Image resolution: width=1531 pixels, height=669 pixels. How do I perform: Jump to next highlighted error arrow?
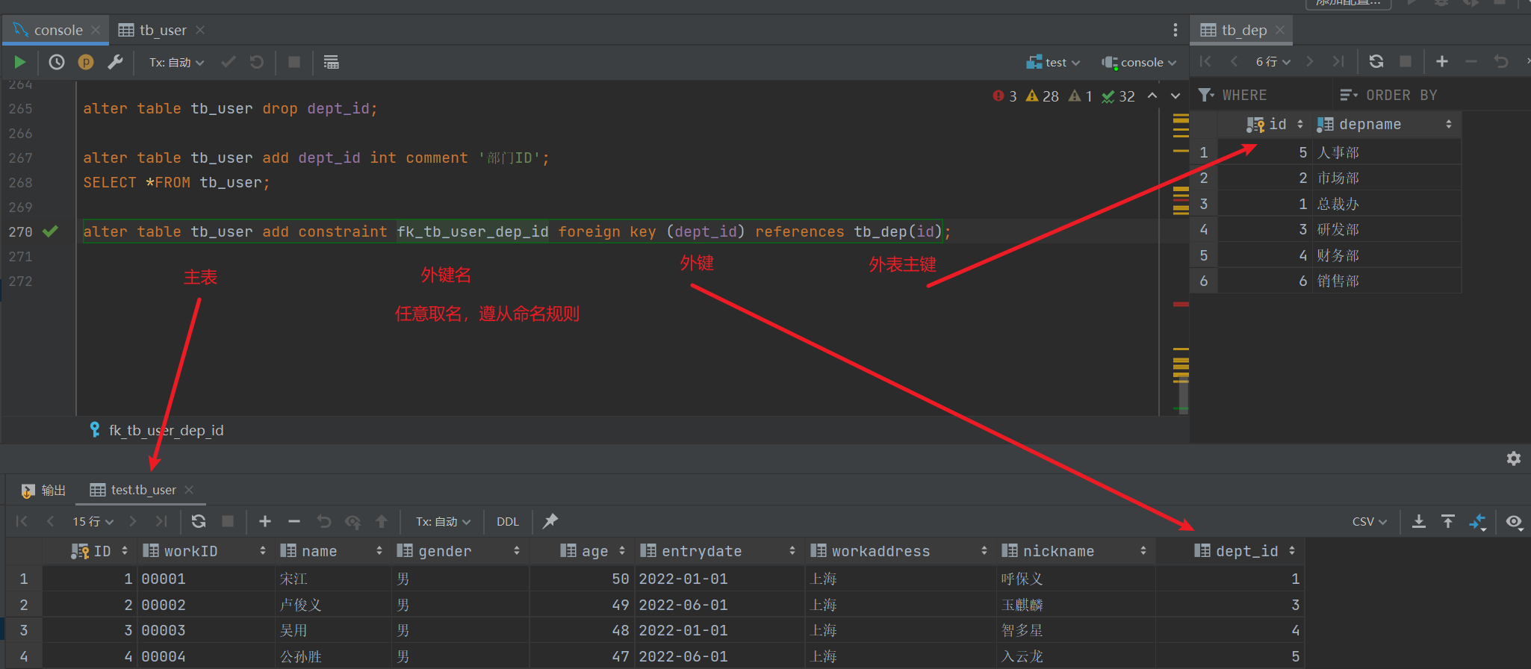click(x=1176, y=96)
